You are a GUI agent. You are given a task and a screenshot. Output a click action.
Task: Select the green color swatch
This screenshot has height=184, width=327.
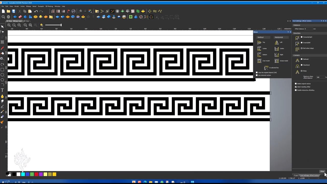[32, 174]
